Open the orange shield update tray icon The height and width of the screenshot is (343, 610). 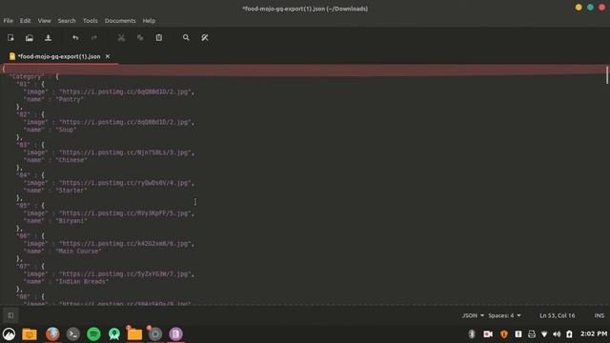(504, 334)
